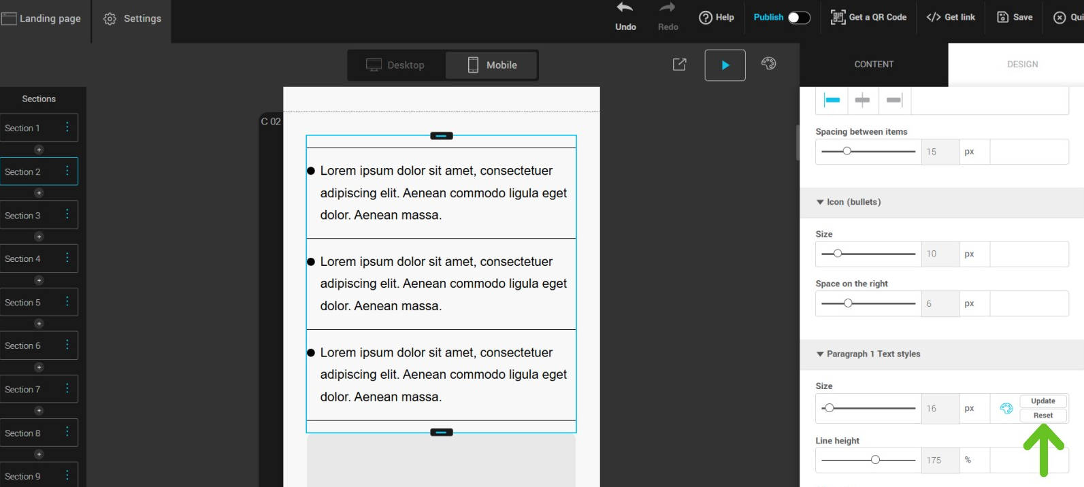1084x487 pixels.
Task: Switch to the DESIGN tab
Action: pos(1022,65)
